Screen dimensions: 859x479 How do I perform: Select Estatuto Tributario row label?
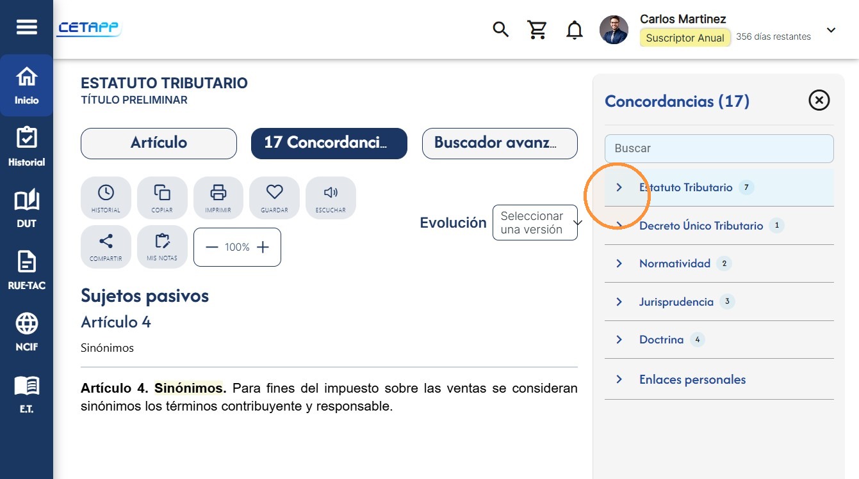click(685, 187)
